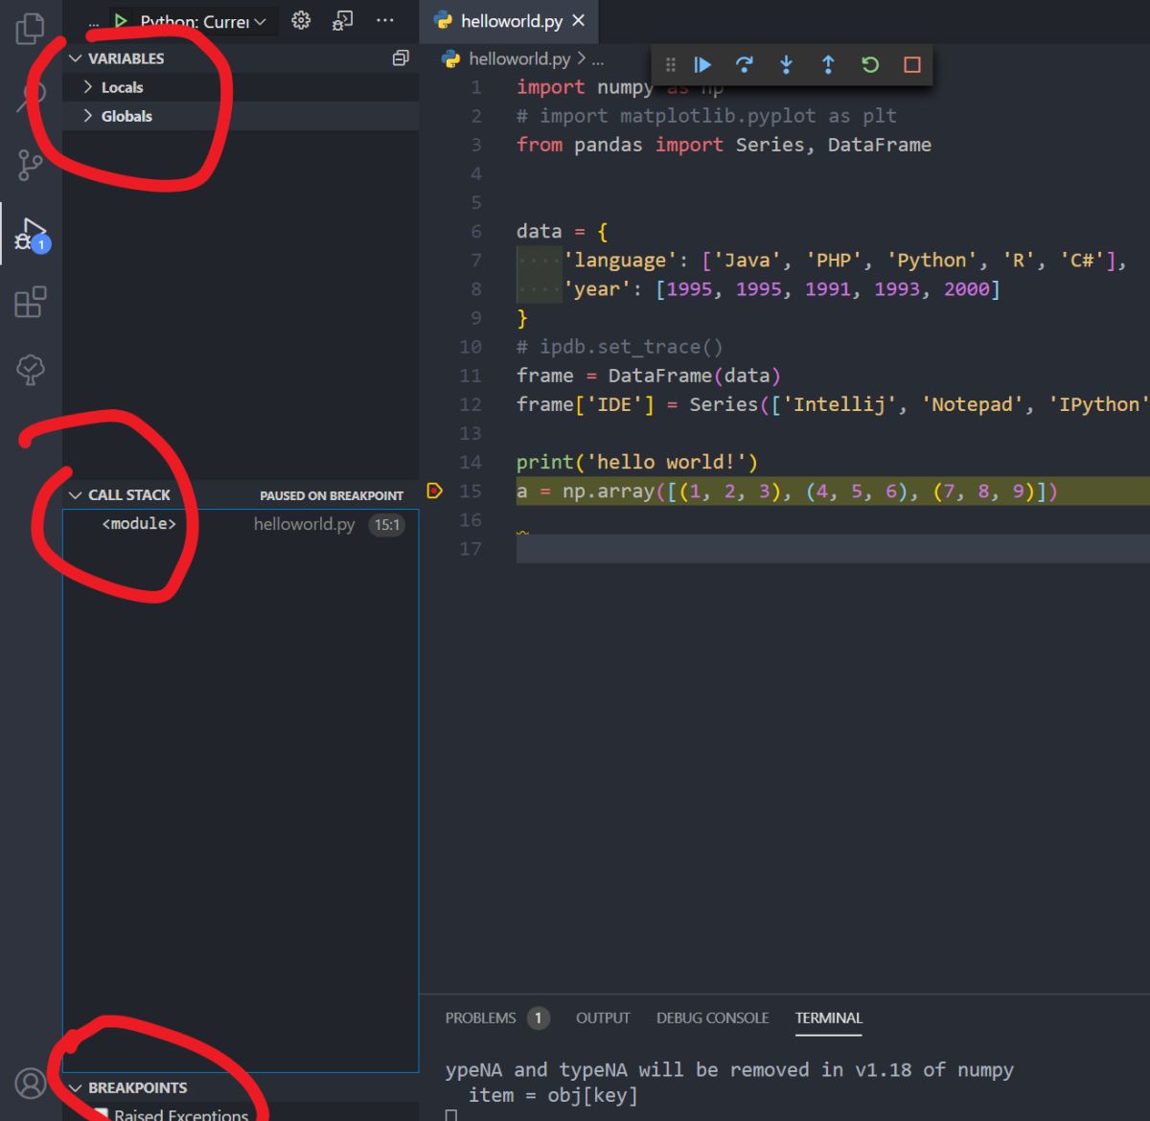This screenshot has height=1121, width=1150.
Task: Open the Accounts menu icon
Action: [x=31, y=1084]
